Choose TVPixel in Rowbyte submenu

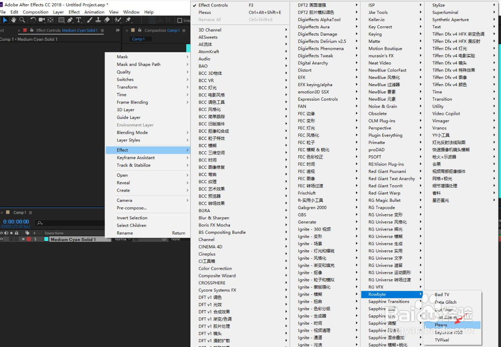coord(452,340)
